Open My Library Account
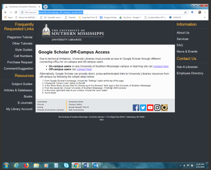This screenshot has width=211, height=170. click(19, 109)
